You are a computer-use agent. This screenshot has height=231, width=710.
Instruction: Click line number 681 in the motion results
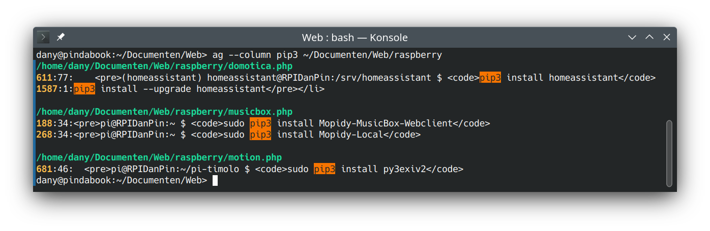click(x=44, y=169)
